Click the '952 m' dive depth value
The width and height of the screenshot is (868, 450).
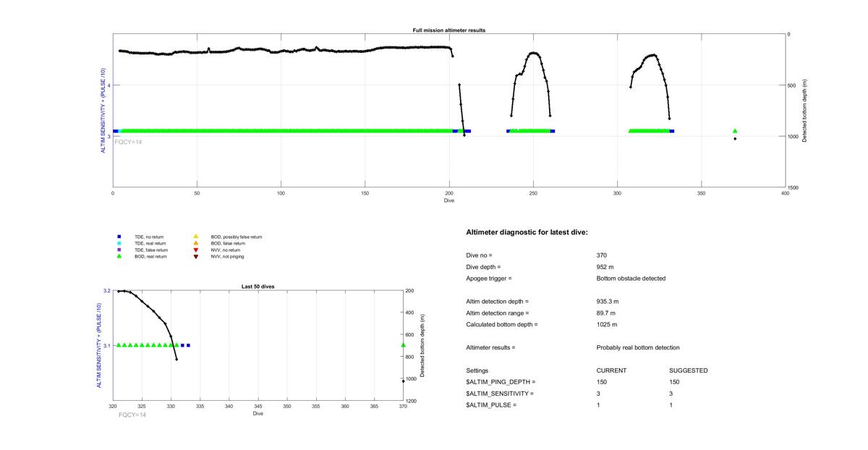(x=605, y=267)
